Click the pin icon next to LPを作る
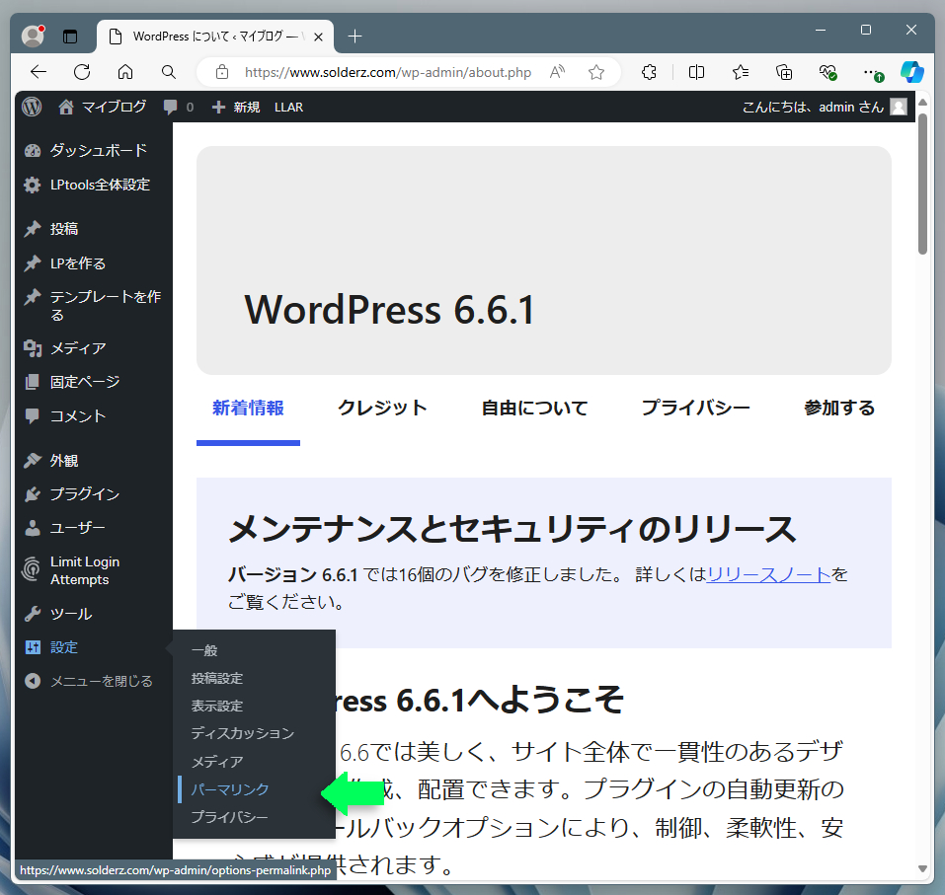The width and height of the screenshot is (945, 895). (32, 263)
